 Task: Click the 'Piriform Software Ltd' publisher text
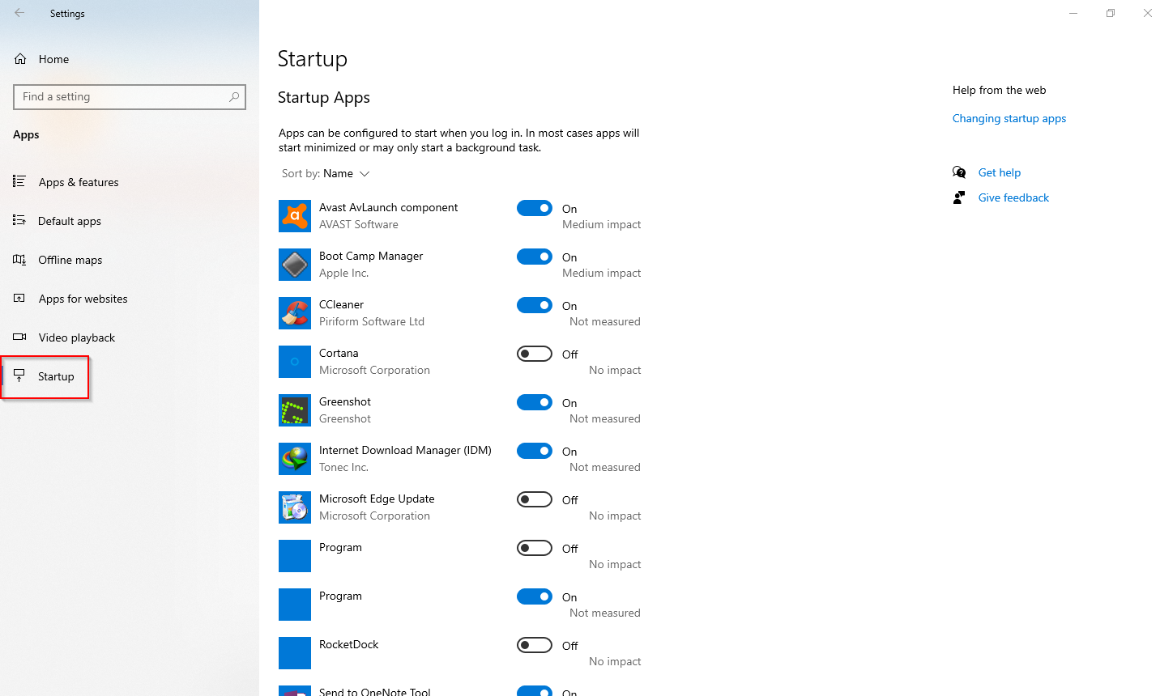pyautogui.click(x=372, y=321)
